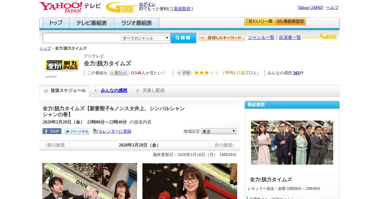
Task: Go to 次の放送 next broadcast
Action: tap(225, 145)
